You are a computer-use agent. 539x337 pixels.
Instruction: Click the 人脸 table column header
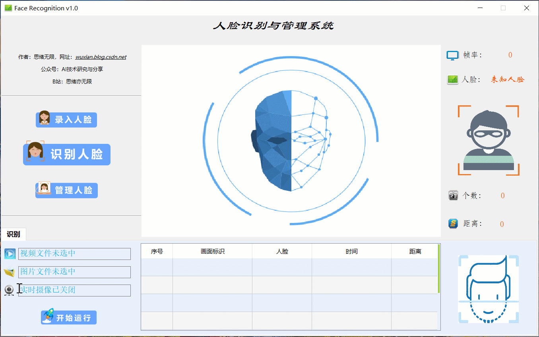282,251
